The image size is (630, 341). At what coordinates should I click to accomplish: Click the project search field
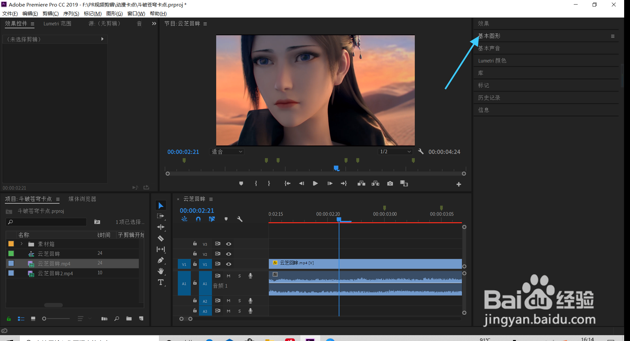pyautogui.click(x=46, y=222)
